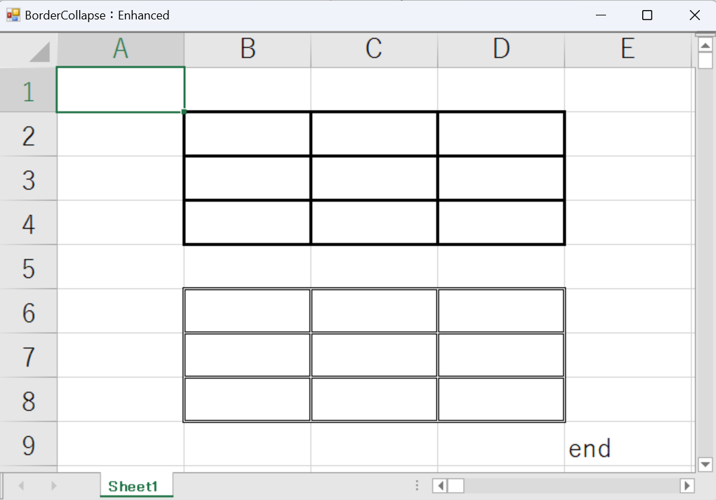716x500 pixels.
Task: Select column C header
Action: (374, 50)
